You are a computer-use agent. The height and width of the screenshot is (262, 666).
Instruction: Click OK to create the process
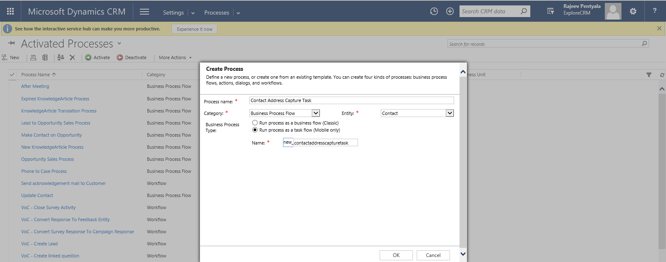coord(396,255)
